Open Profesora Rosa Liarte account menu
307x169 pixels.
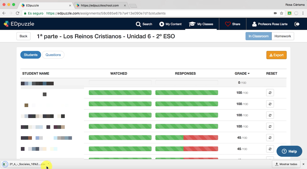tap(270, 24)
